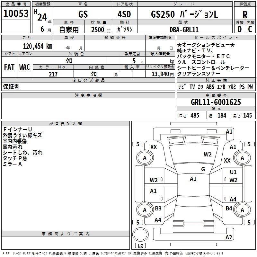Image resolution: width=257 pixels, height=257 pixels.
Task: Click inspector note タッチP跡
Action: tap(15, 158)
